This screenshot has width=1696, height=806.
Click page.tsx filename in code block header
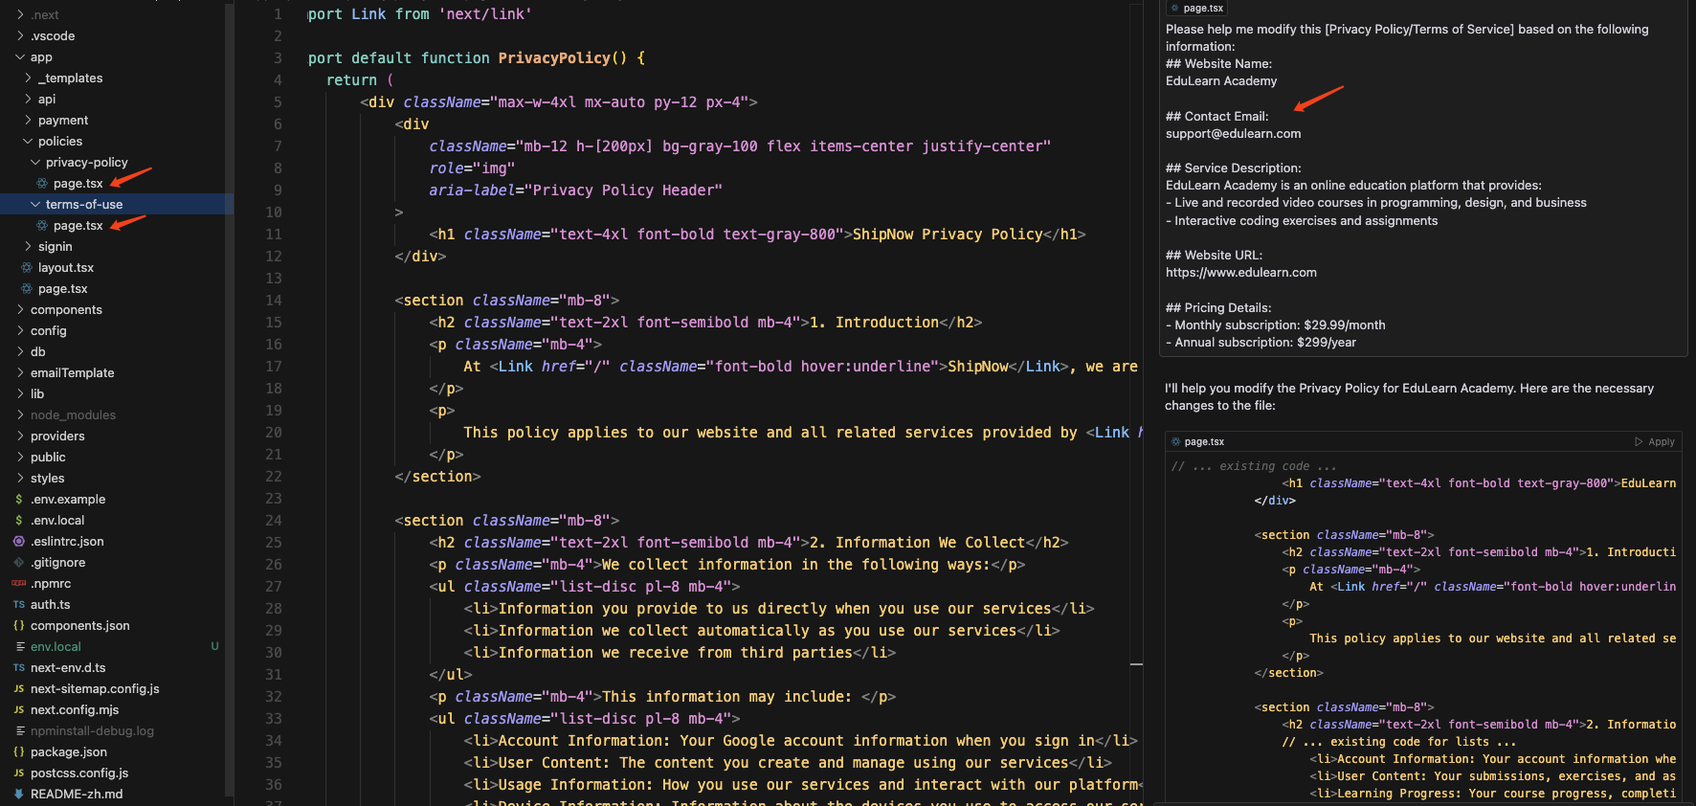pos(1204,441)
